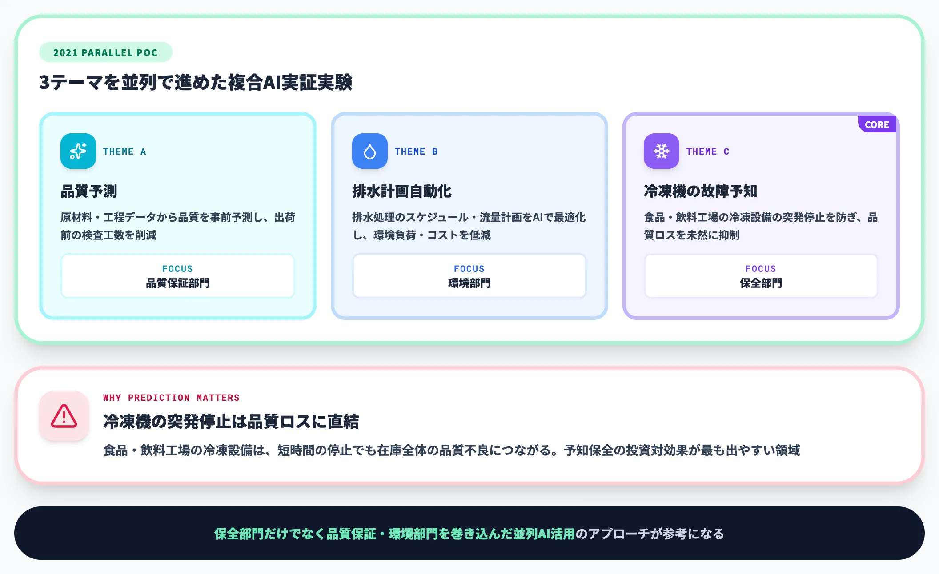939x574 pixels.
Task: Click the 排水計画自動化 card title
Action: click(x=402, y=191)
